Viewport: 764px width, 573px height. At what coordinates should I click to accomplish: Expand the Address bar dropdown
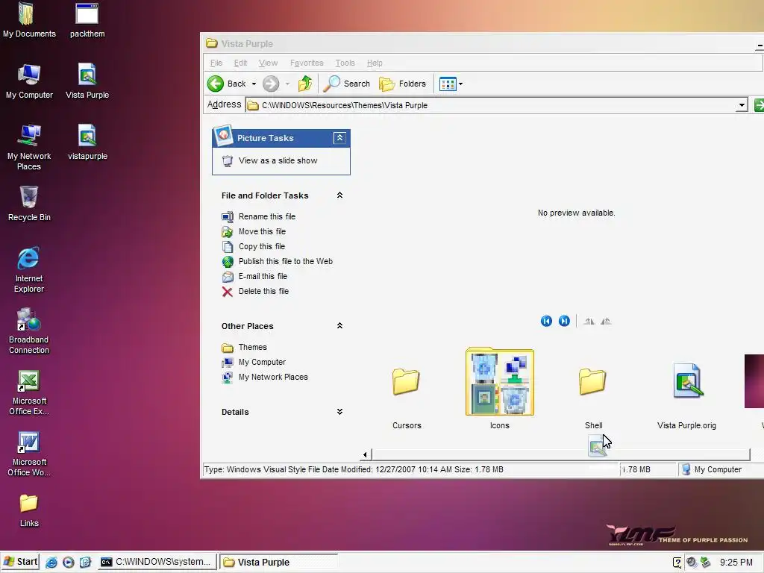[742, 105]
